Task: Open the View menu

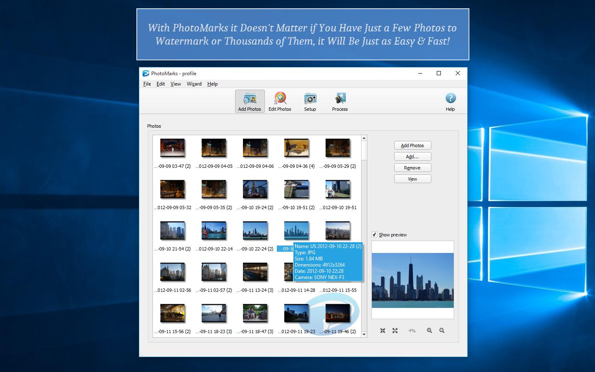Action: coord(176,84)
